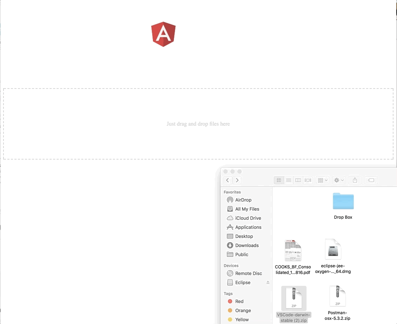
Task: Click the 'VSCode-darwin-stable (2).zip' name label
Action: click(294, 318)
